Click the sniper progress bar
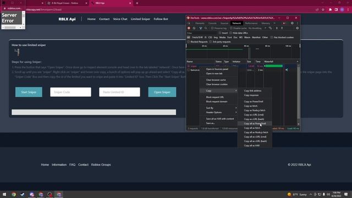 [x=94, y=112]
